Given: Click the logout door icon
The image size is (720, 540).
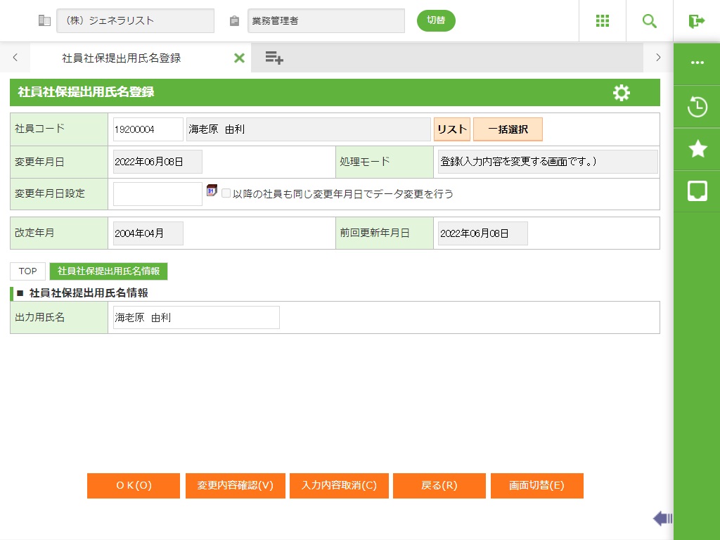Looking at the screenshot, I should point(696,21).
